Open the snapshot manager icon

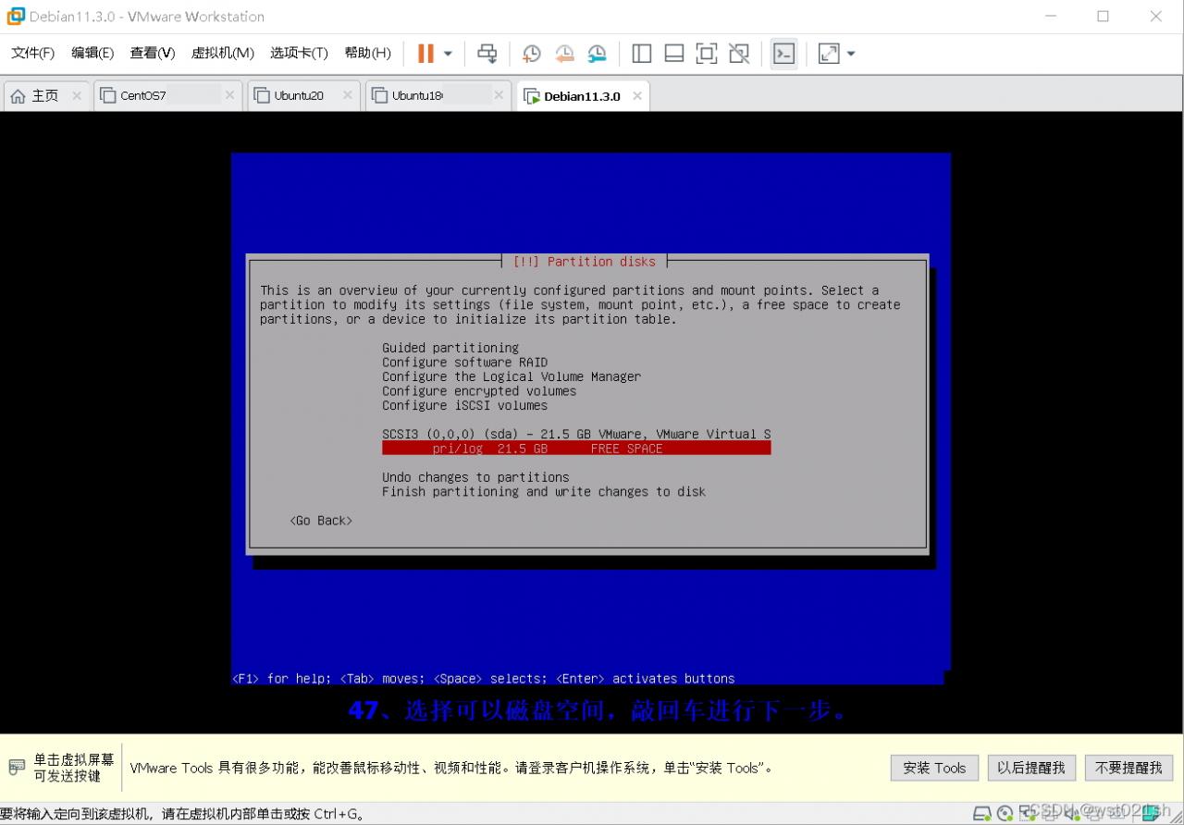[598, 54]
